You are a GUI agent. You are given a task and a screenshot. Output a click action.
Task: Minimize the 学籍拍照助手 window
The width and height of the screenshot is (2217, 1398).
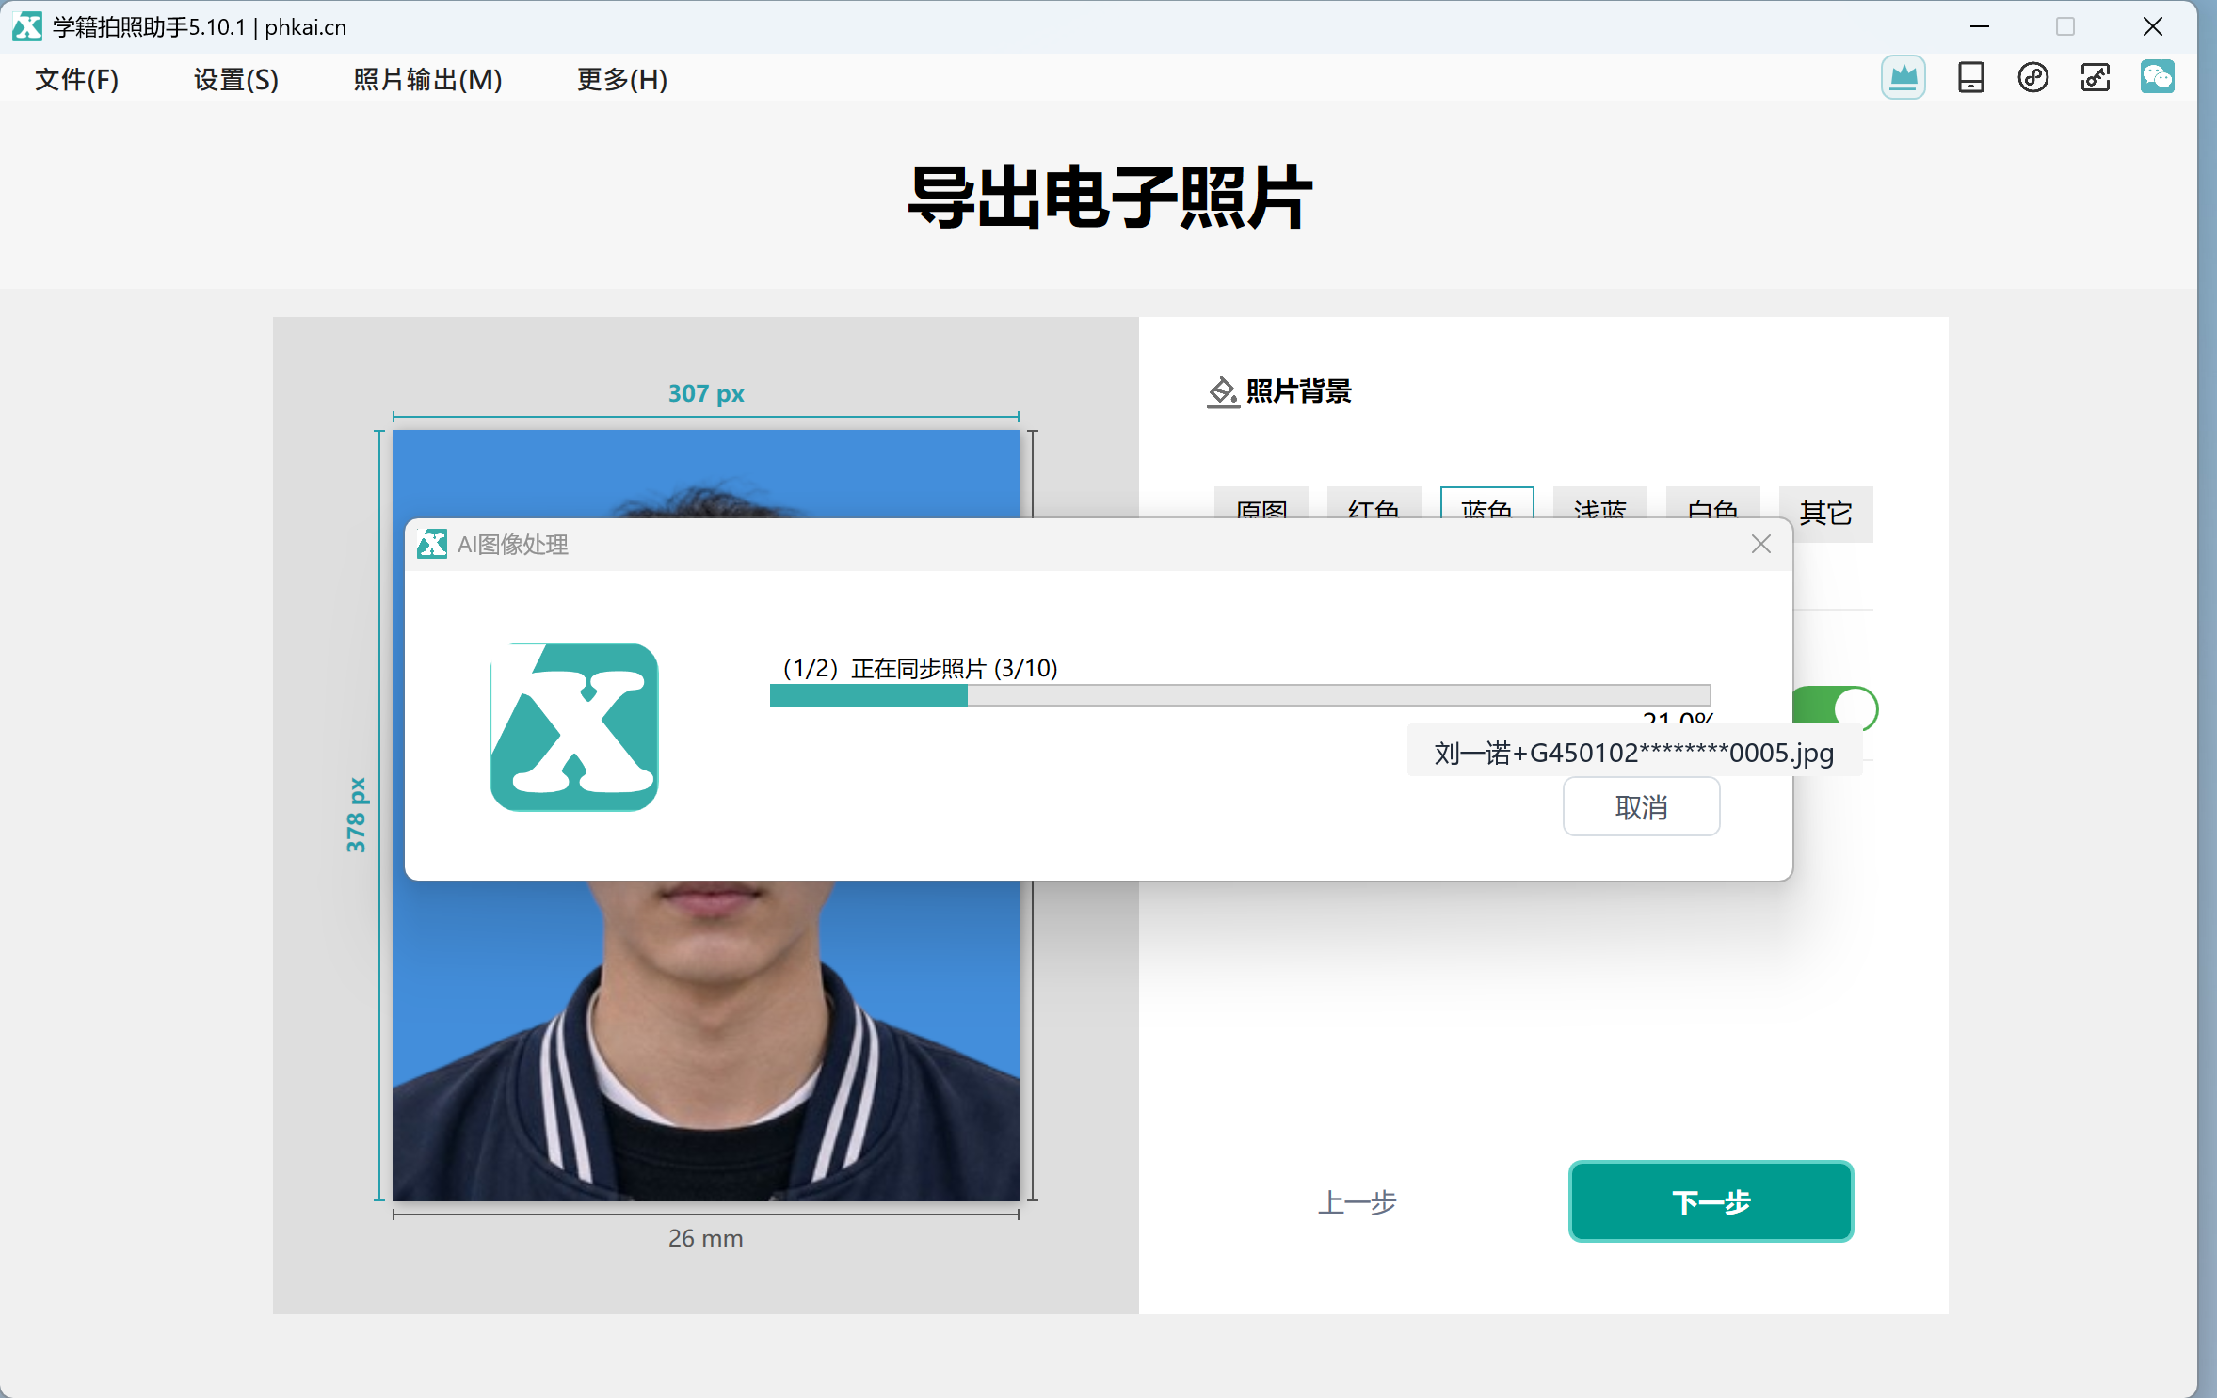click(1979, 26)
